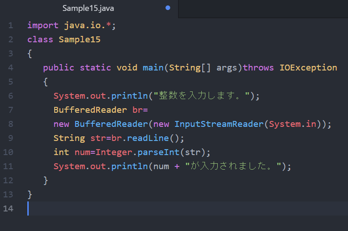Click the 'public' keyword on line 4
This screenshot has height=231, width=348.
coord(59,68)
